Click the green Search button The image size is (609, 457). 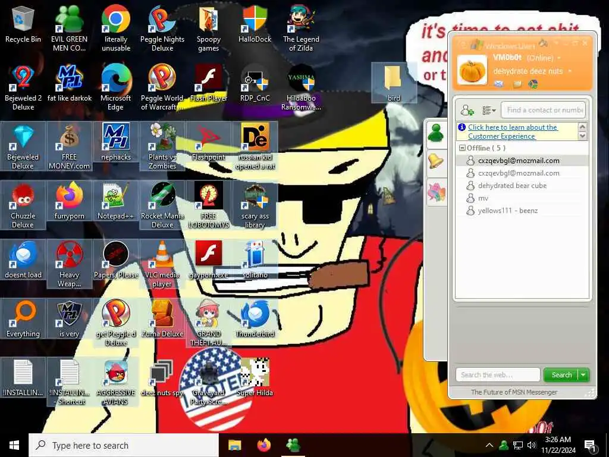(x=561, y=375)
